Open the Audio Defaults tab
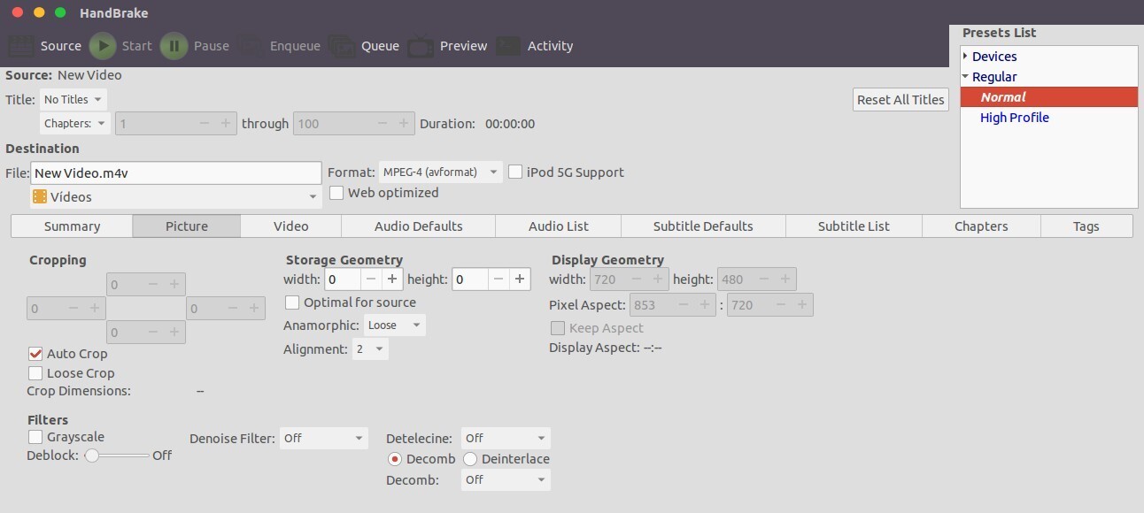Viewport: 1144px width, 513px height. (x=418, y=226)
